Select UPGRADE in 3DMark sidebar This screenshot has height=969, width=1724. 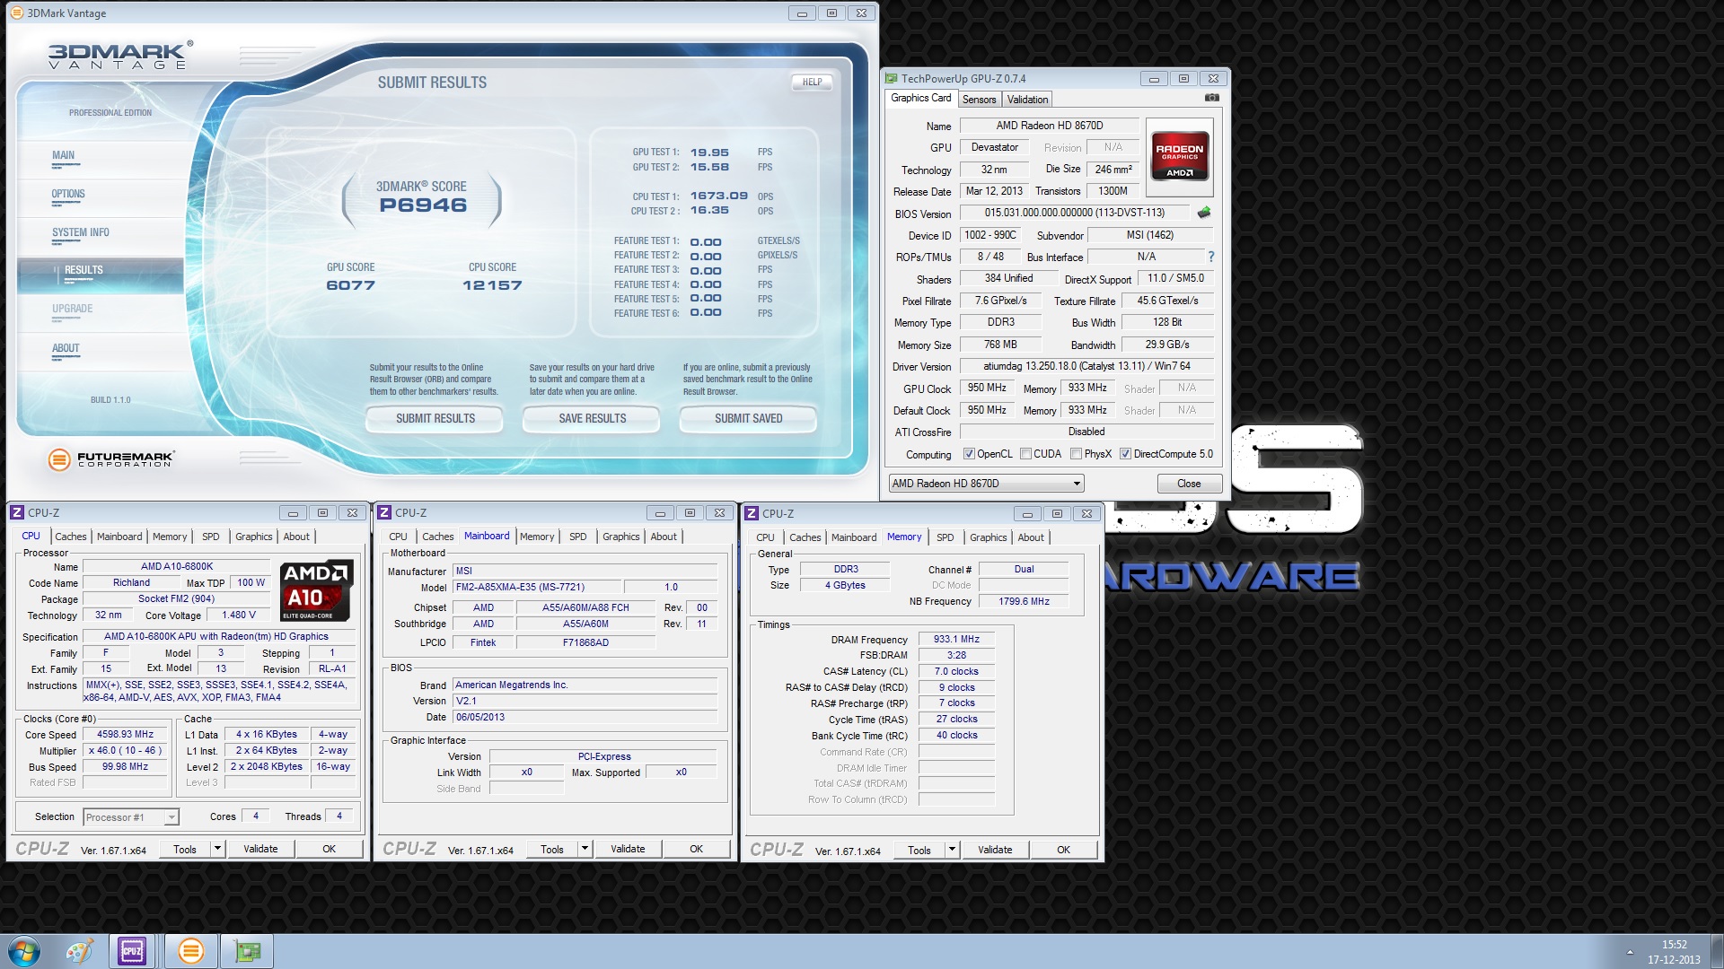[x=72, y=309]
